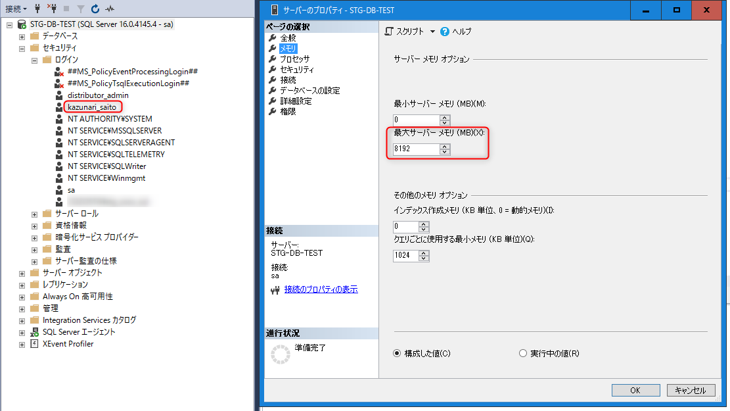Select the ##MS_PolicyTsqlExecutionLogin## login
Viewport: 730px width, 411px height.
coord(129,84)
